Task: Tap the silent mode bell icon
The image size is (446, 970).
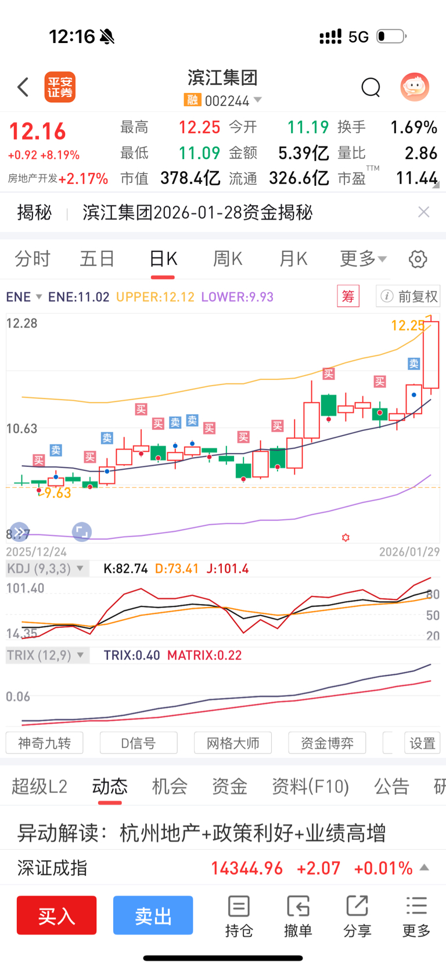Action: (x=107, y=37)
